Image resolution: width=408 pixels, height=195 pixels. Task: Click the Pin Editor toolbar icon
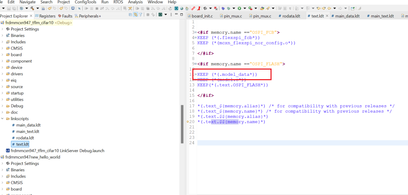tap(352, 8)
